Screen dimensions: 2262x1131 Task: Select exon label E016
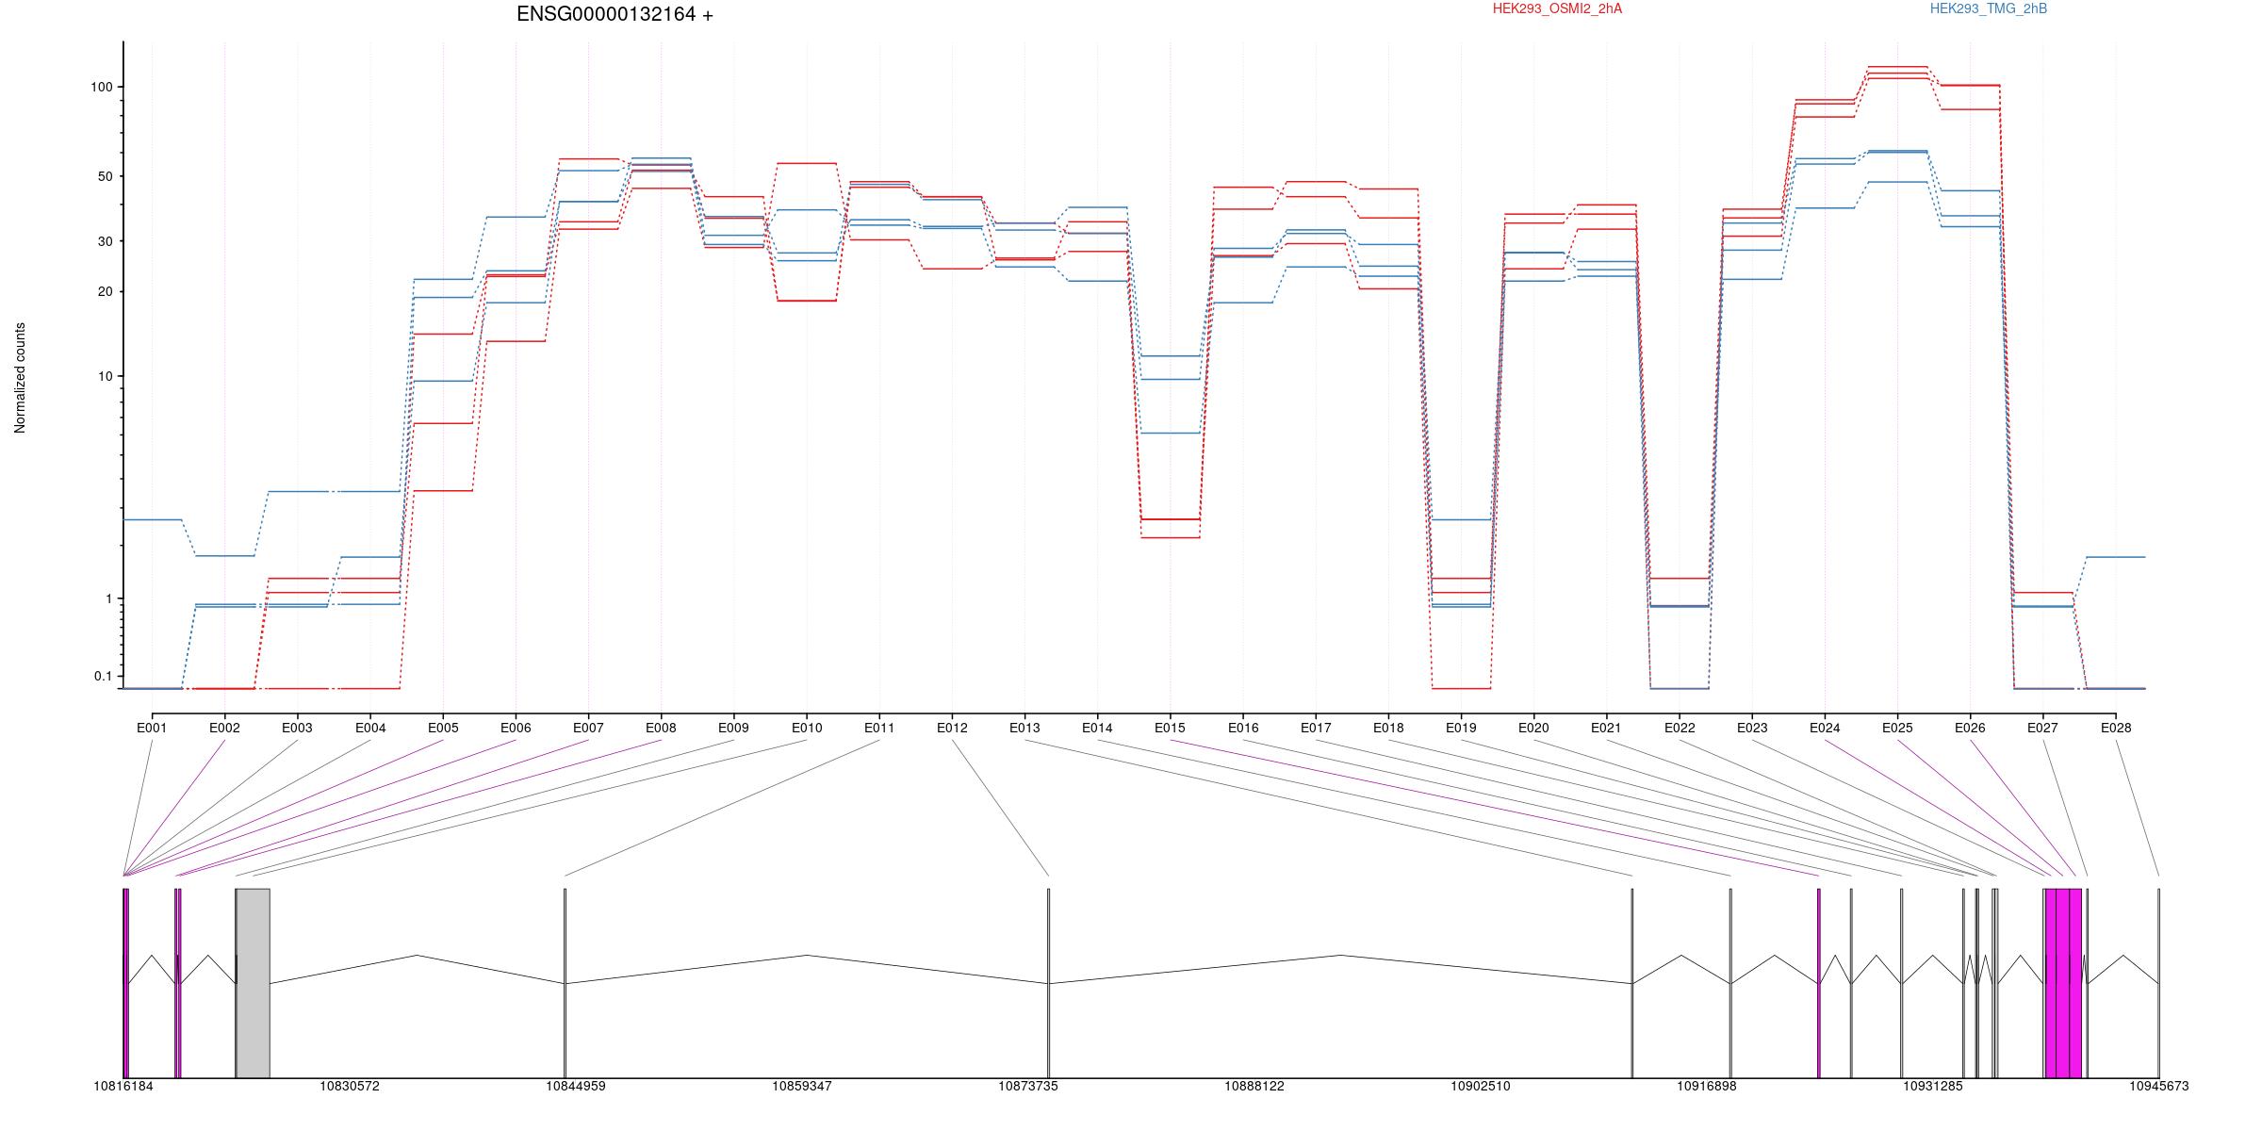coord(1243,728)
